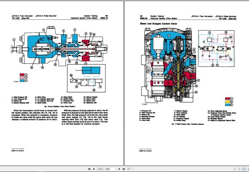Click the 'Shear and Grapple Control Valve' heading
Screen dimensions: 249x172
(x=159, y=24)
